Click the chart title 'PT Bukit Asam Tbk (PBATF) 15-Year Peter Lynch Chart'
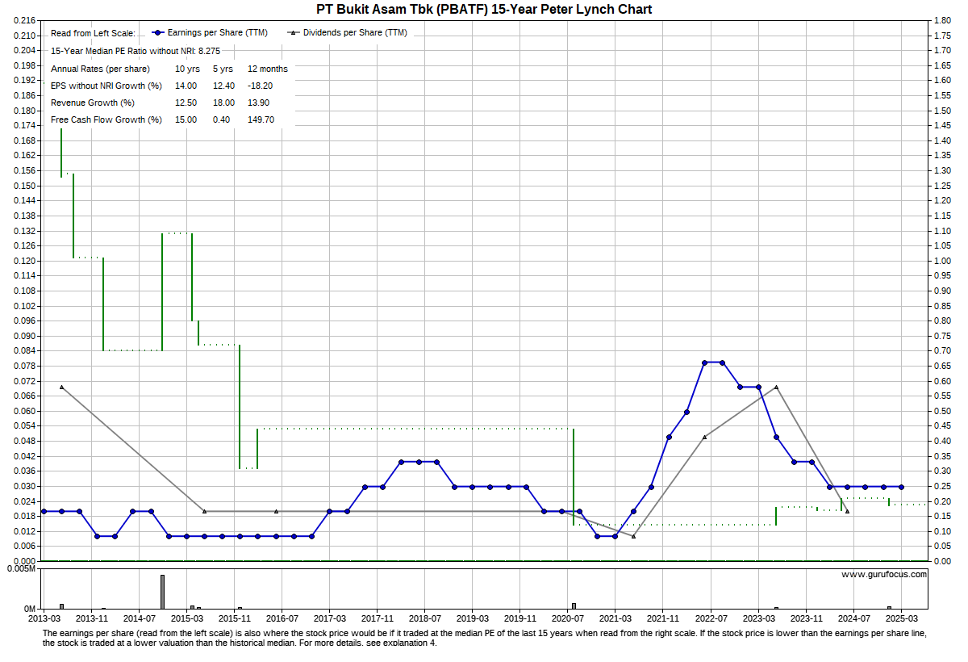 (483, 10)
